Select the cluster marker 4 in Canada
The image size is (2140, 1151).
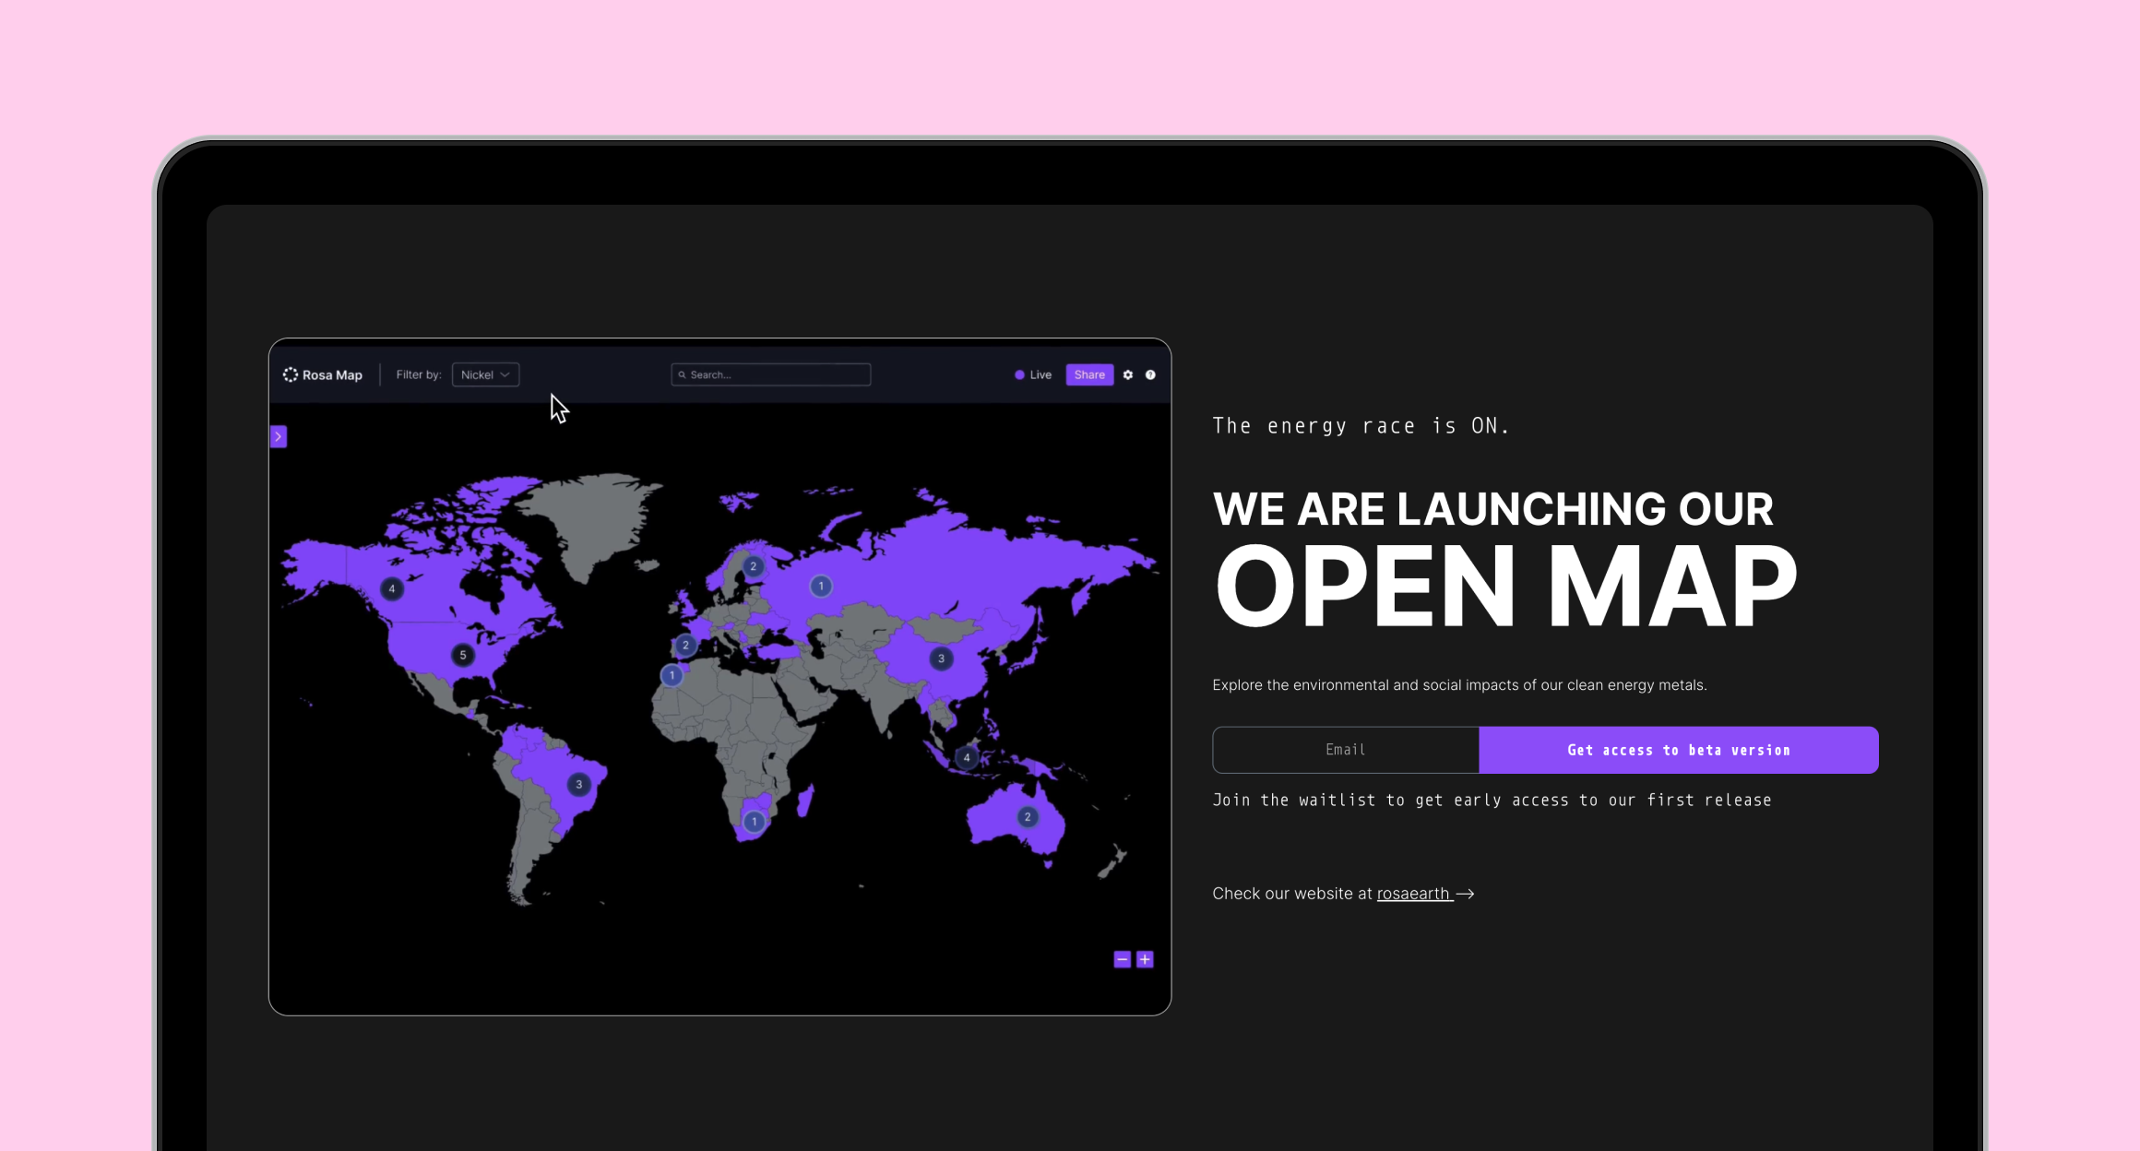392,588
